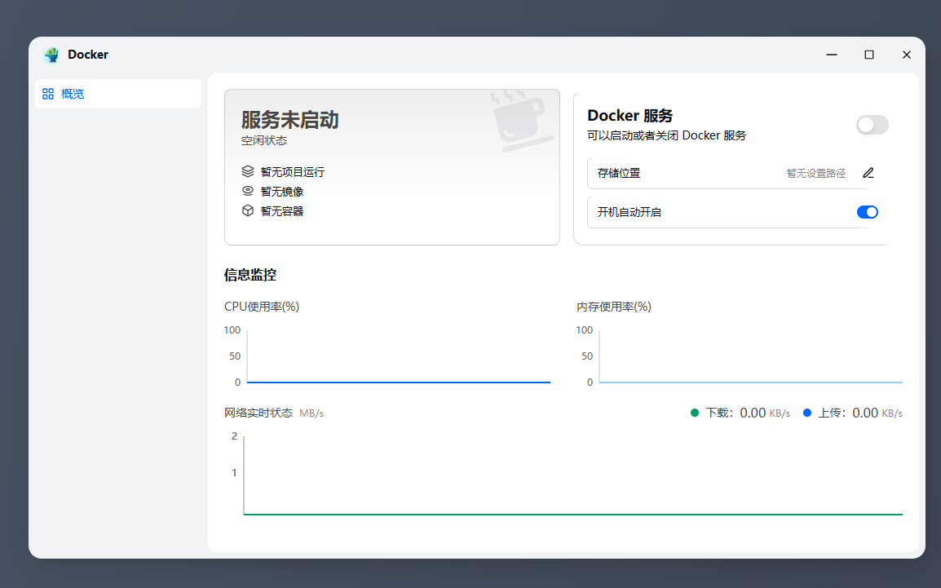Click the container box icon next to 暂无容器
Screen dimensions: 941x588
pyautogui.click(x=247, y=210)
